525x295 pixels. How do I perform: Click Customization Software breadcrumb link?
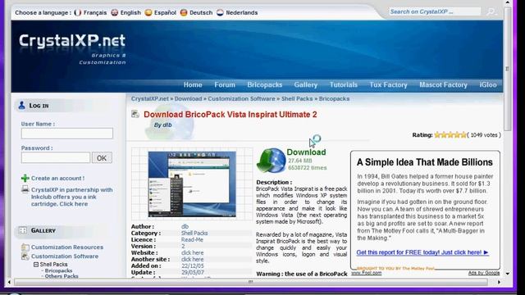(241, 98)
